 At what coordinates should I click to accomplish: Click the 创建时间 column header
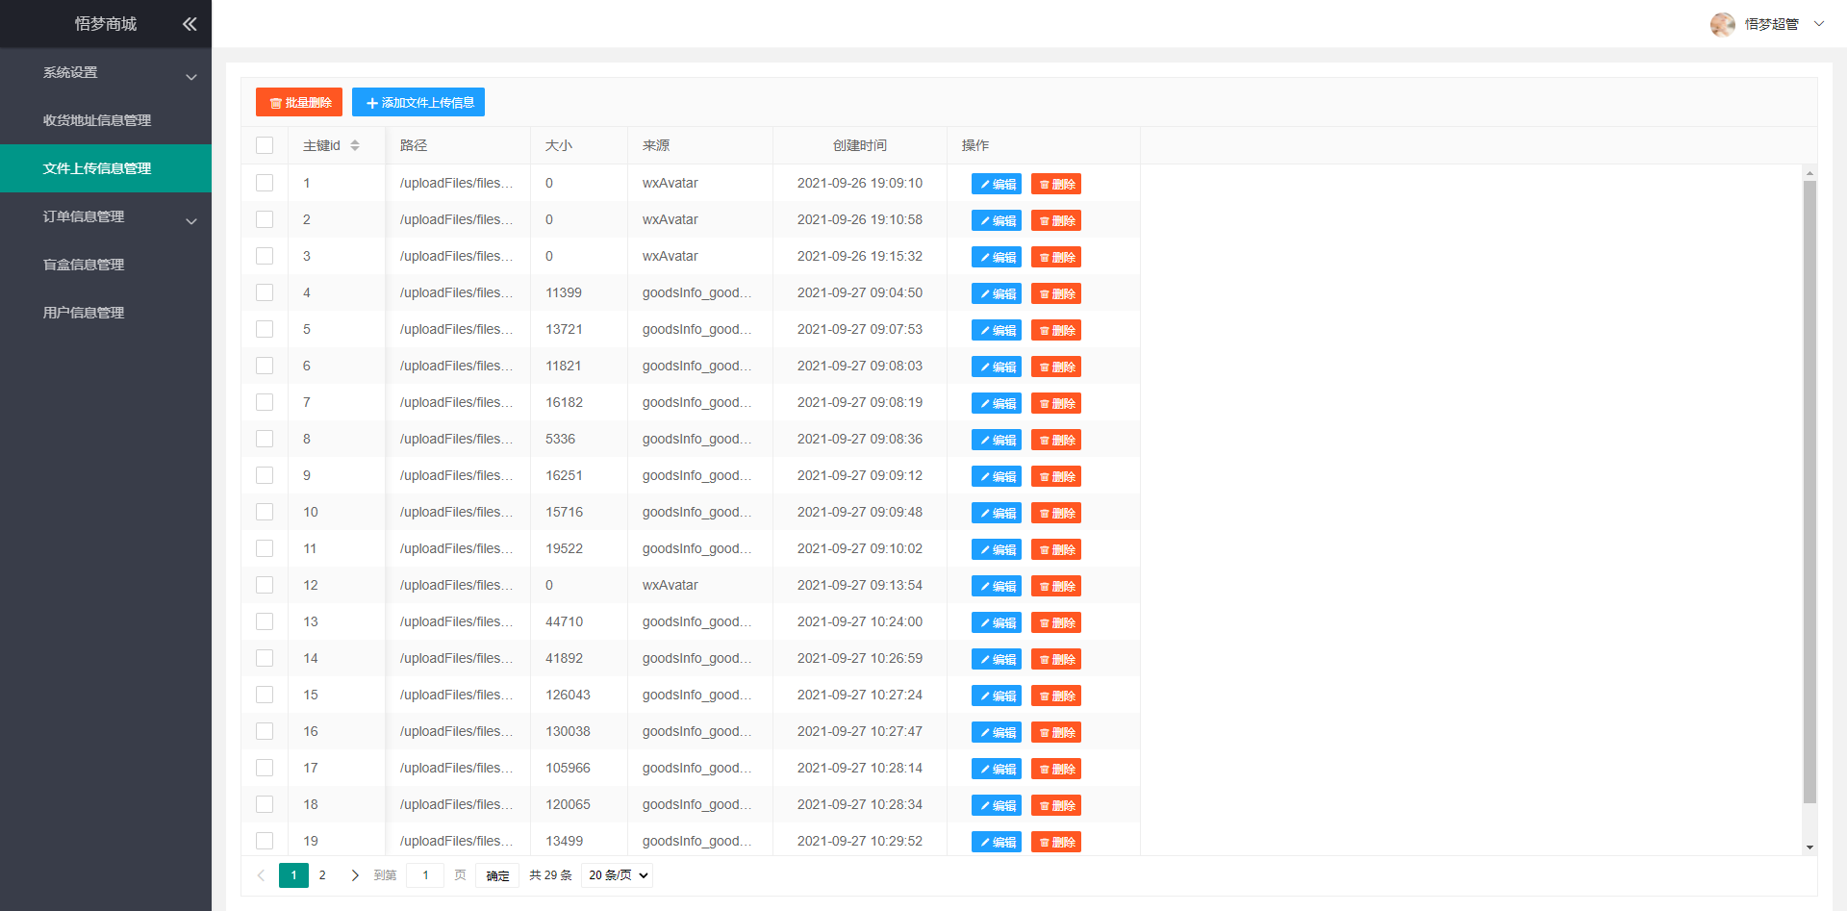[860, 145]
